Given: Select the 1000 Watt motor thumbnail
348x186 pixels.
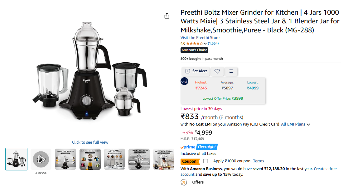Looking at the screenshot, I should coord(114,159).
